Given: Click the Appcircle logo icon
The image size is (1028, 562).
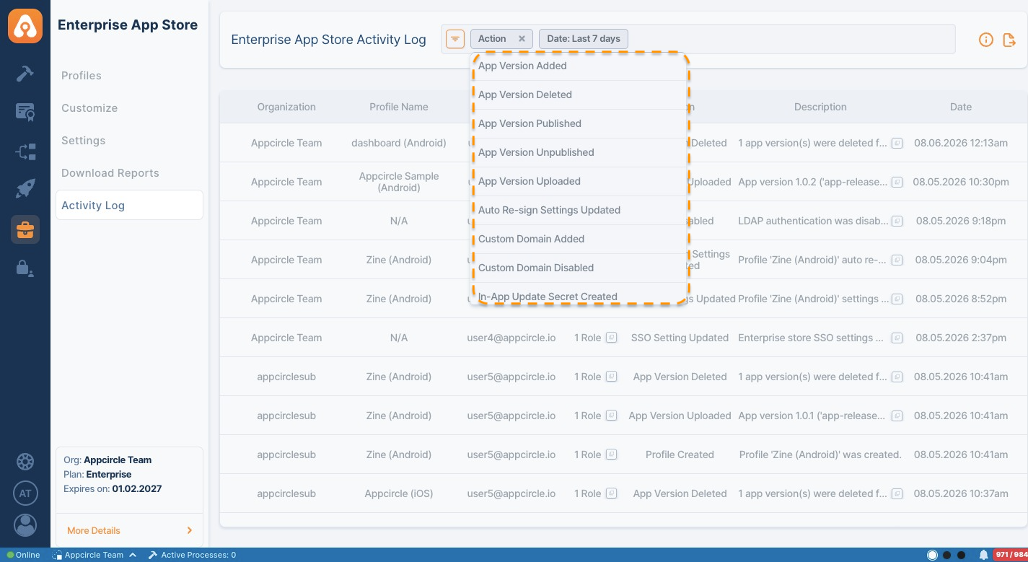Looking at the screenshot, I should tap(25, 25).
